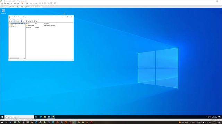Open Google Chrome on host taskbar

79,122
